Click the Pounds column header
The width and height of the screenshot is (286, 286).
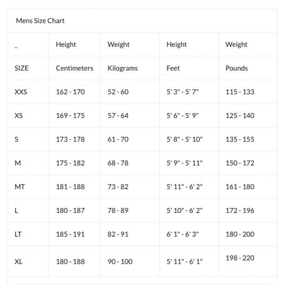pos(237,68)
